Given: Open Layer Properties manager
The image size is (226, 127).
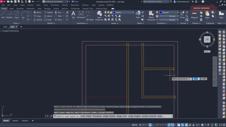Looking at the screenshot, I should click(x=99, y=16).
